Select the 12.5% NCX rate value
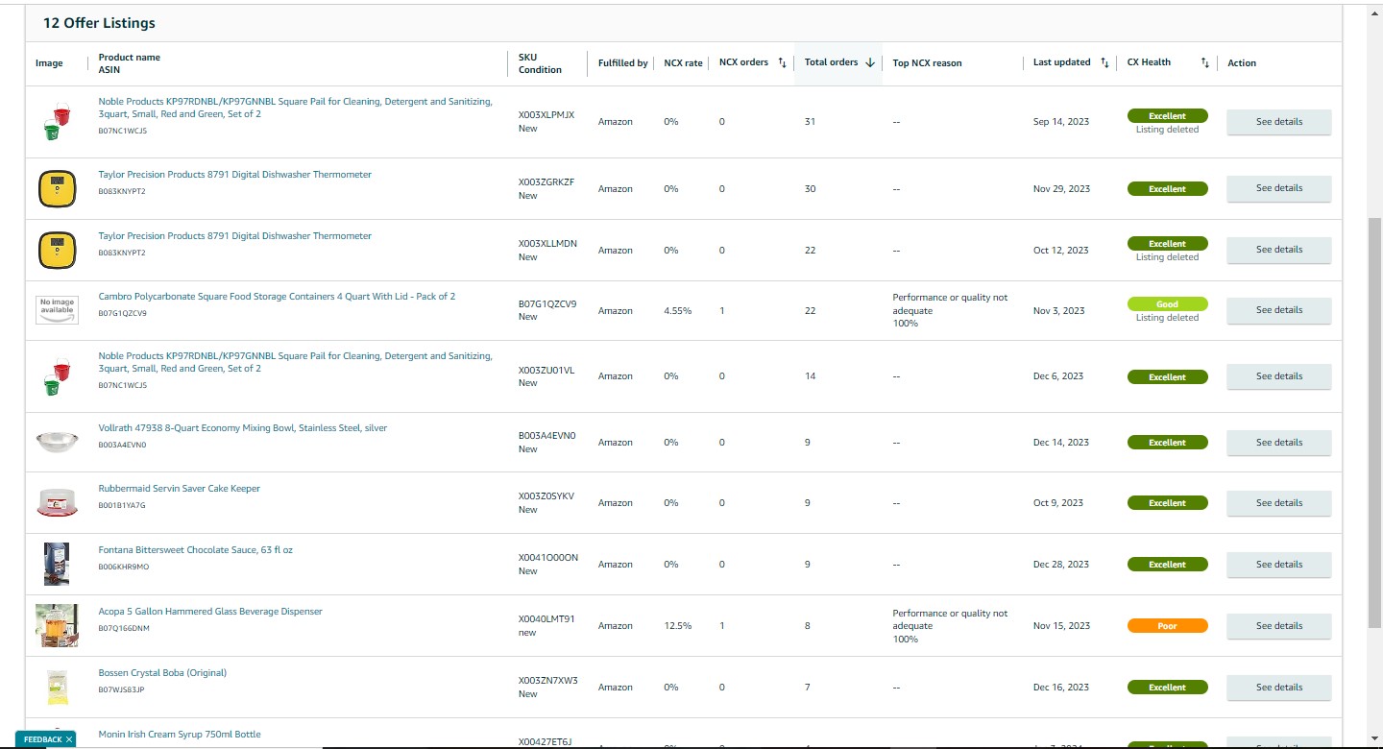The image size is (1383, 749). [x=677, y=626]
